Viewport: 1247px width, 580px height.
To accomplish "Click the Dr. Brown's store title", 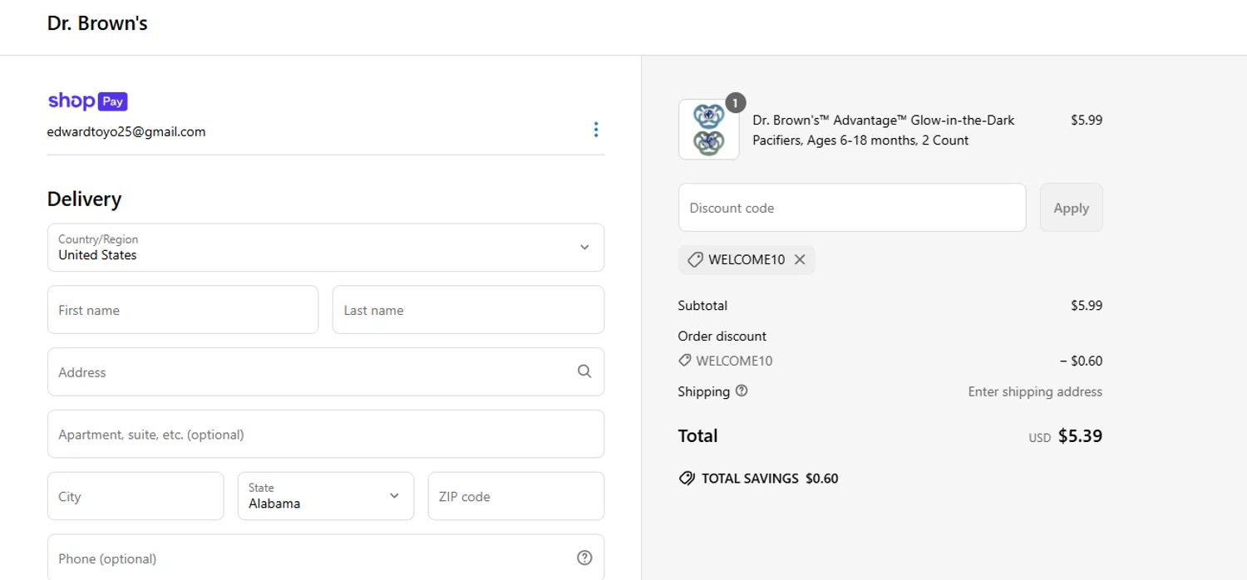I will [97, 23].
